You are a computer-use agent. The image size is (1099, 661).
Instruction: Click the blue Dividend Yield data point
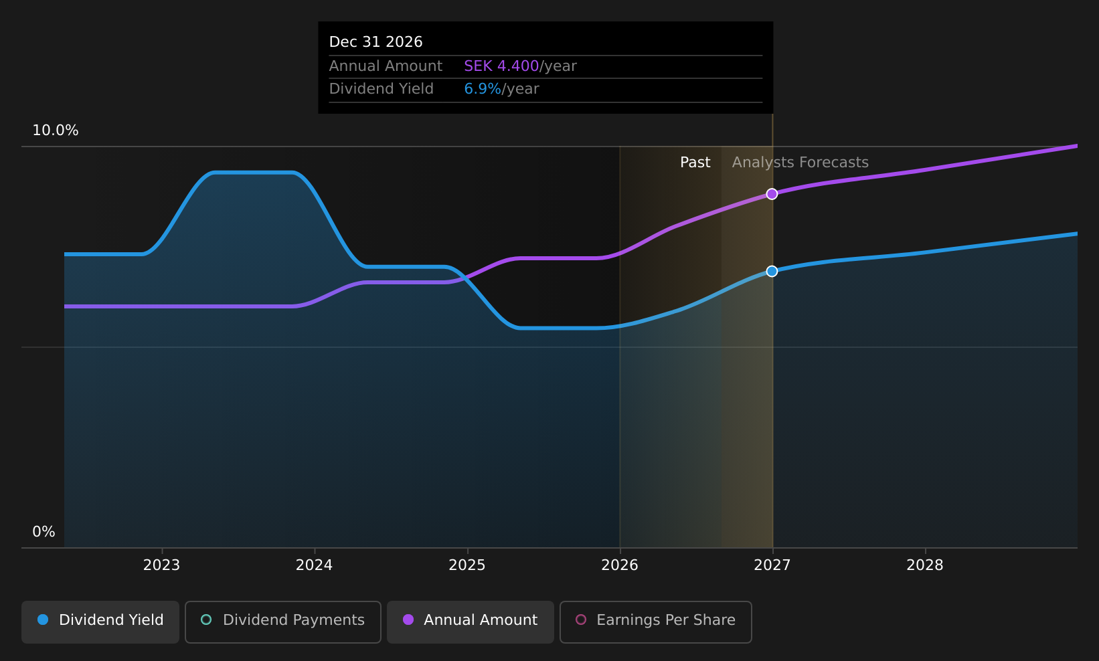pyautogui.click(x=772, y=271)
